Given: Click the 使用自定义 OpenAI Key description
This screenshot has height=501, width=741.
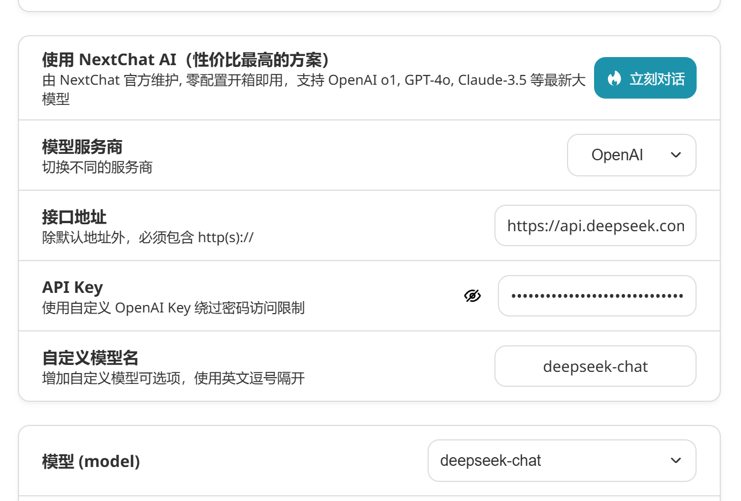Looking at the screenshot, I should tap(173, 308).
